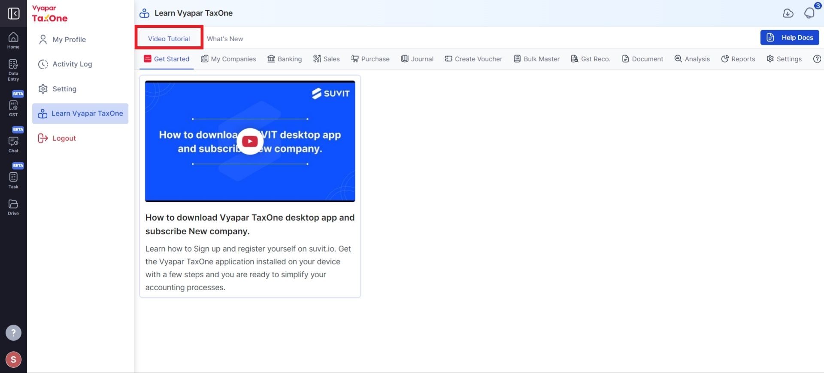
Task: Select Learn Vyapar TaxOne menu item
Action: pos(80,114)
